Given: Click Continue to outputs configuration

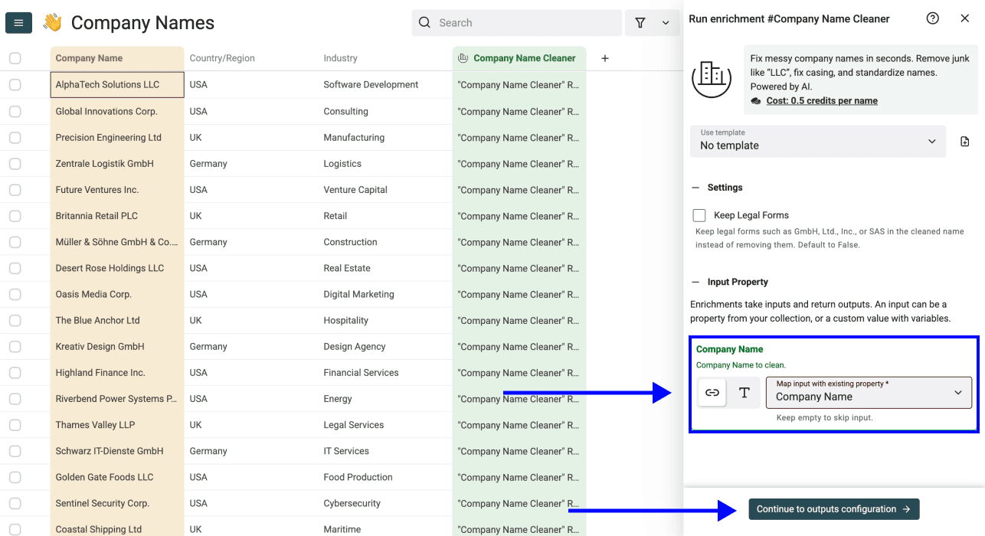Looking at the screenshot, I should [x=833, y=508].
